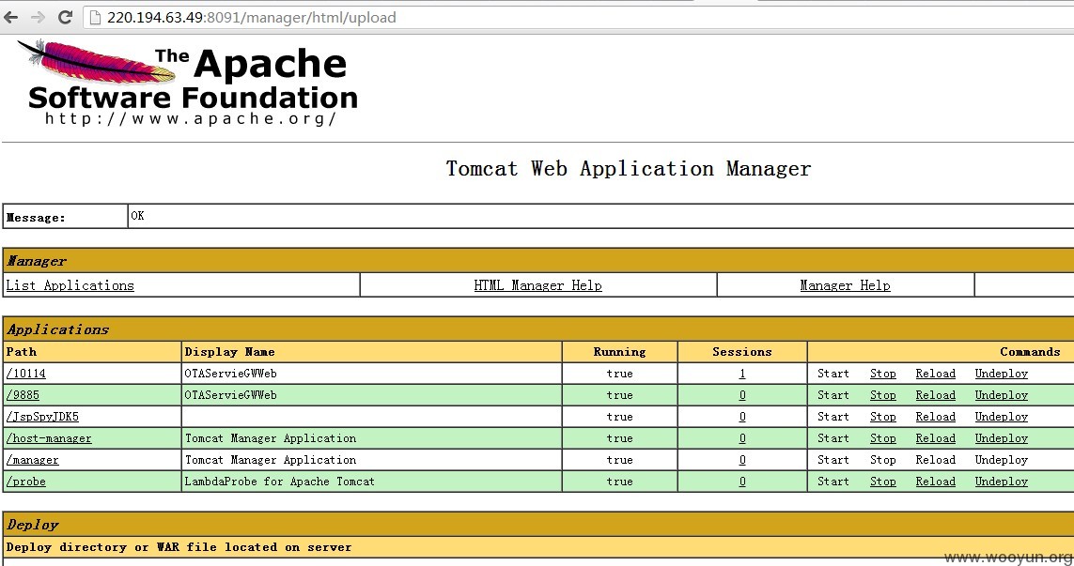Focus the address bar URL field

579,17
